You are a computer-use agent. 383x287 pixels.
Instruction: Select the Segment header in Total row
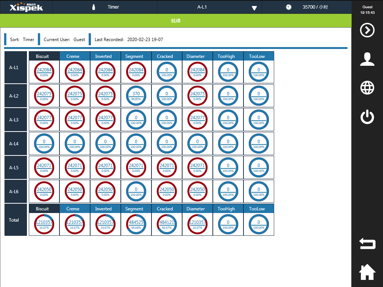(x=136, y=209)
